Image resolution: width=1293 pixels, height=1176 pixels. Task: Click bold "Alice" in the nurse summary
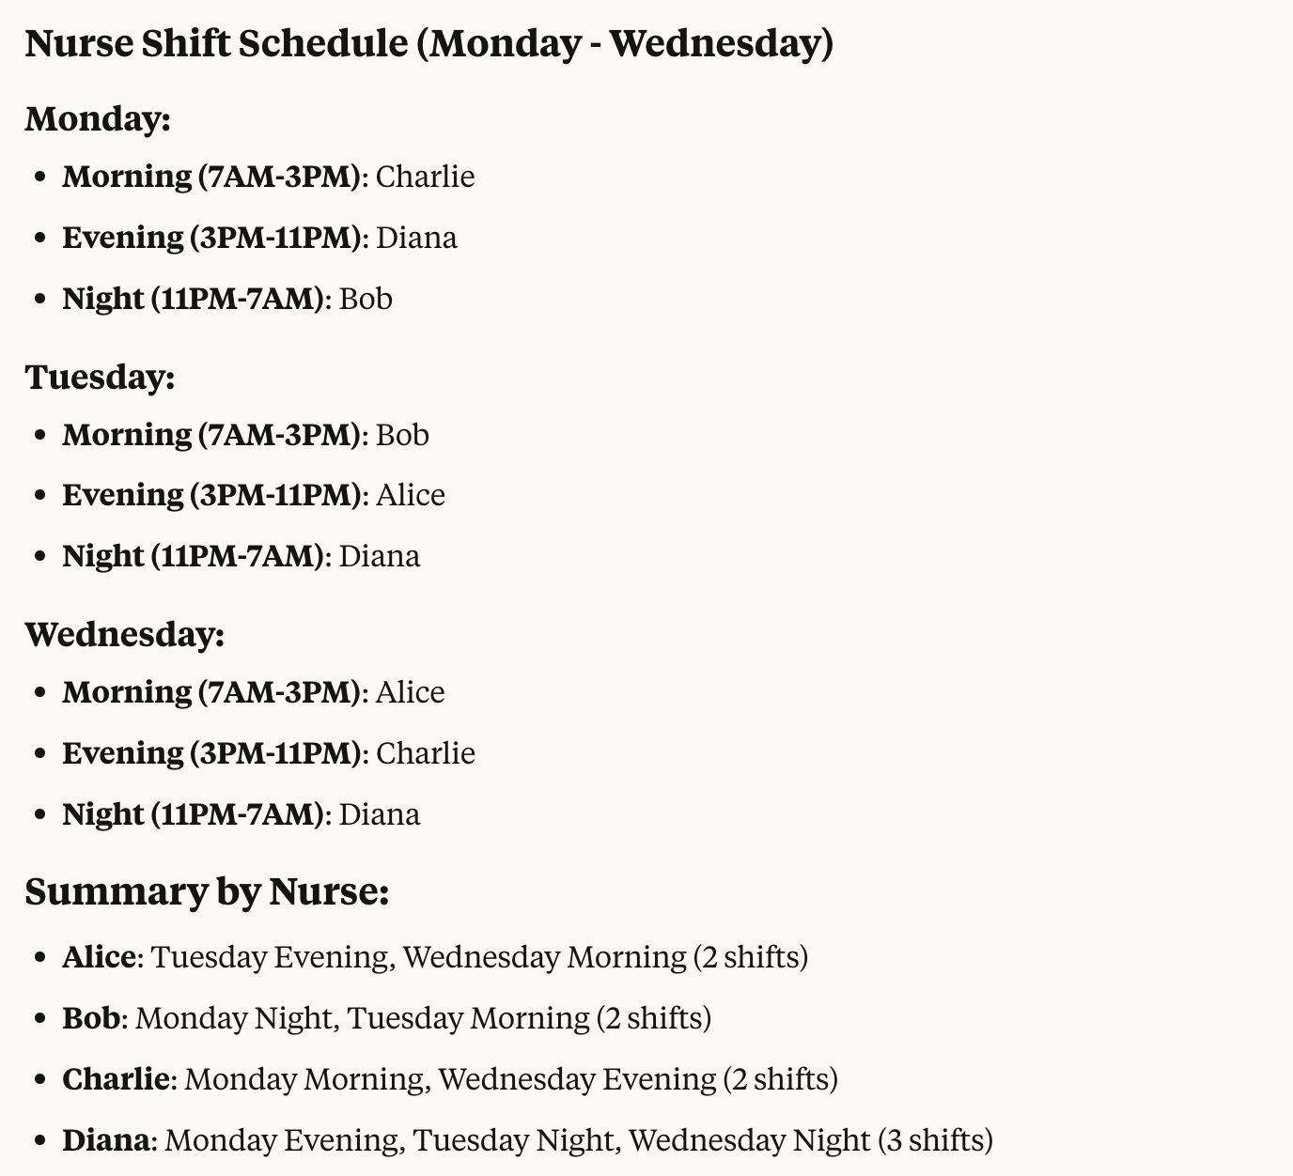pos(99,957)
